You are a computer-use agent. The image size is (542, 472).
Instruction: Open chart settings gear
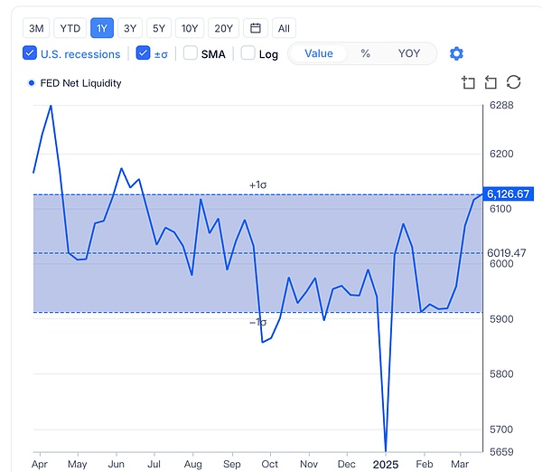[x=456, y=53]
